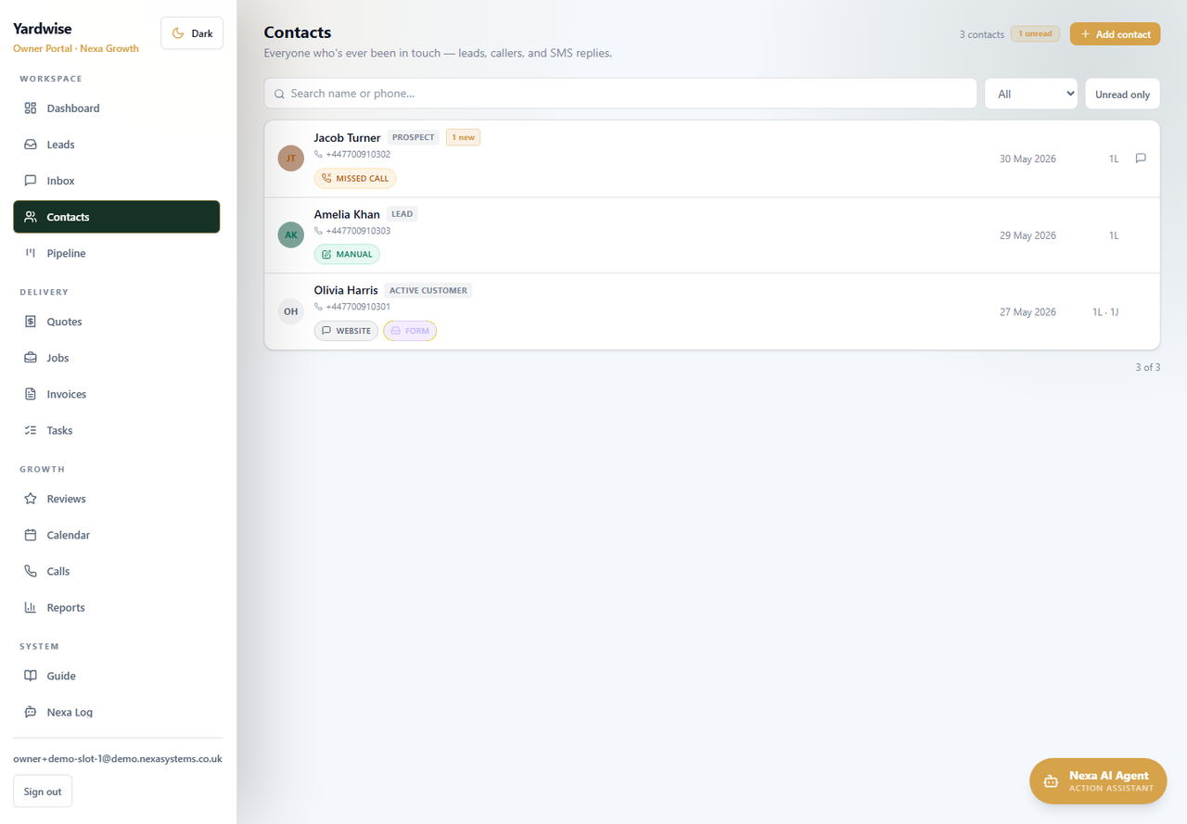Viewport: 1187px width, 824px height.
Task: Navigate to Pipeline
Action: click(117, 253)
